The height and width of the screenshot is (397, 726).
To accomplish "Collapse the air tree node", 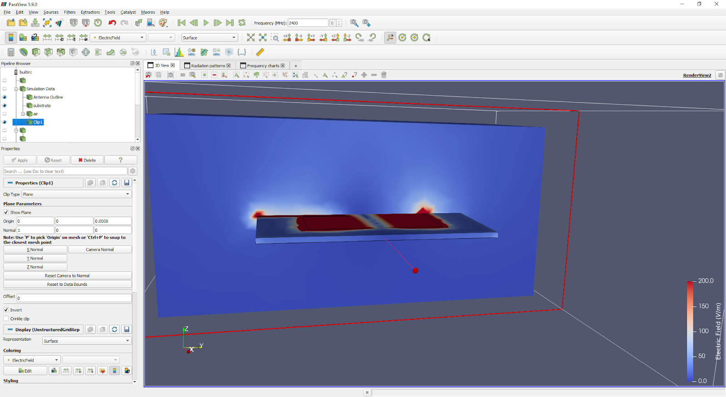I will [x=23, y=114].
